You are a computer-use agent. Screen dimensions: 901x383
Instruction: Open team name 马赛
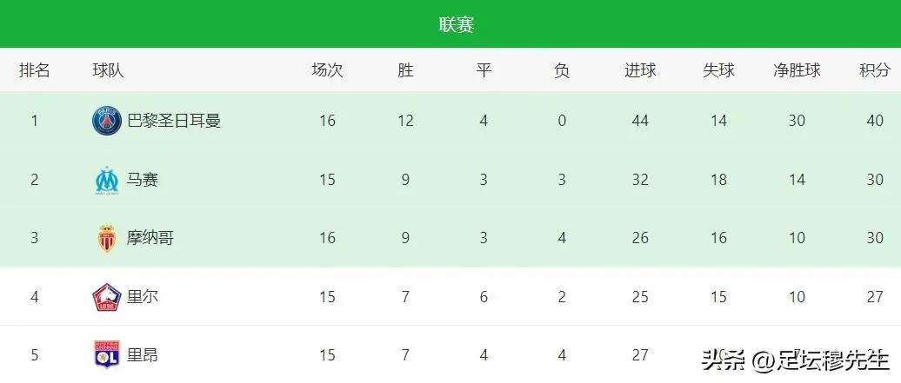[143, 181]
